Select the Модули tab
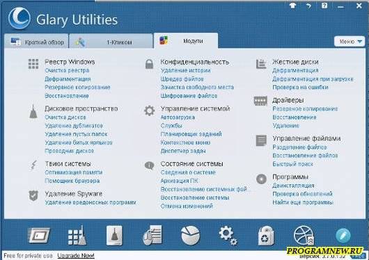 point(186,41)
